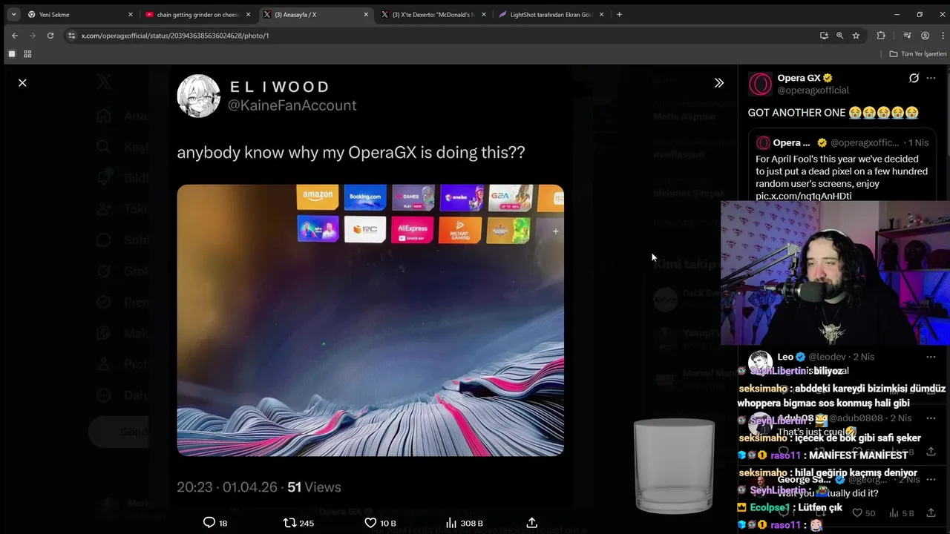Open the three-dot menu on Opera GX's tweet
The height and width of the screenshot is (534, 950).
(931, 78)
